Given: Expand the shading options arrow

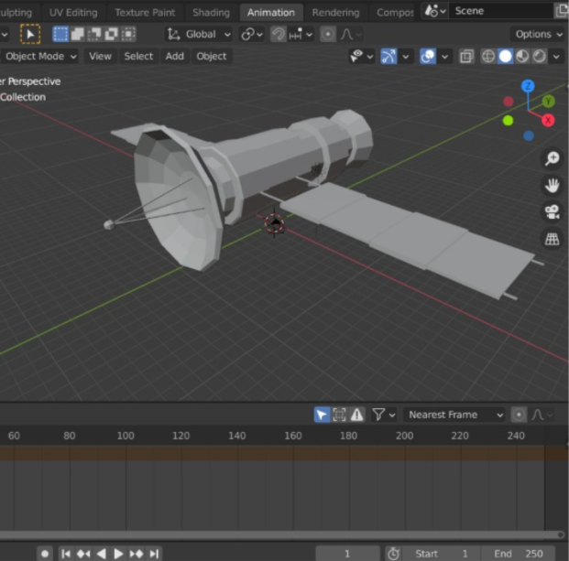Looking at the screenshot, I should point(556,57).
